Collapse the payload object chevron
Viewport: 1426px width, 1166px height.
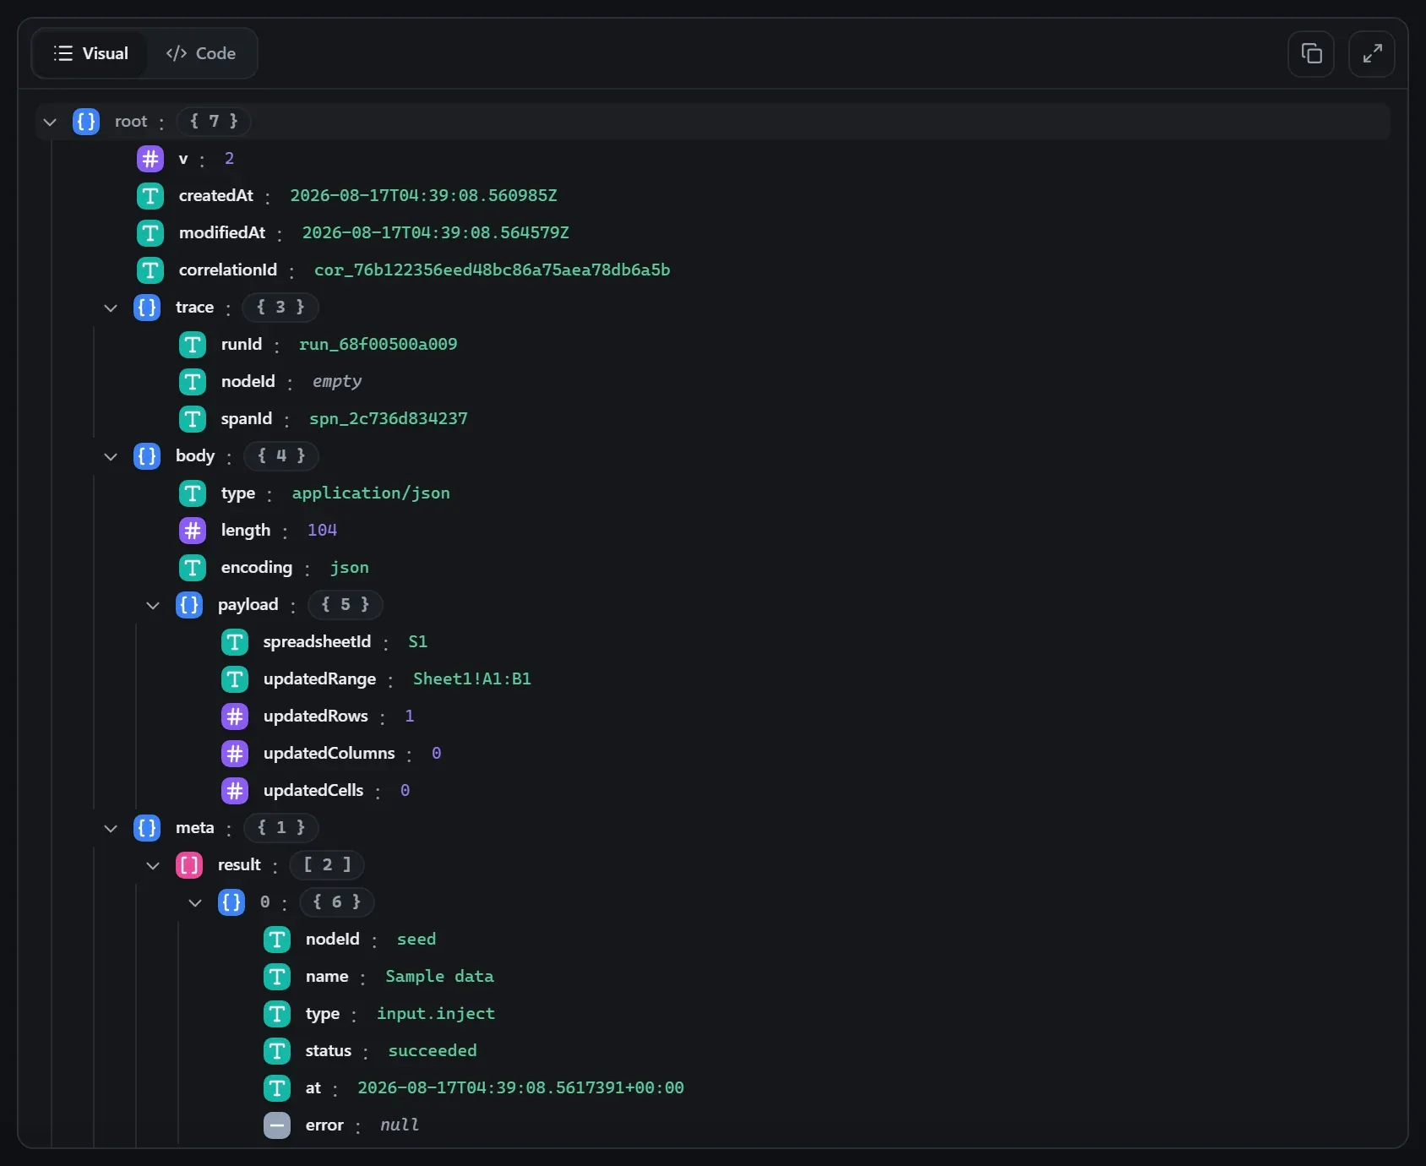(153, 605)
